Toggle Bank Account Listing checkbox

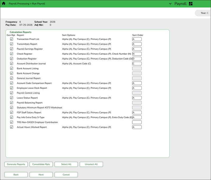(12, 68)
